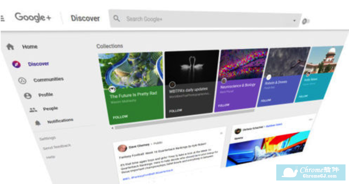
Task: Click the Notifications bell icon
Action: tap(38, 123)
